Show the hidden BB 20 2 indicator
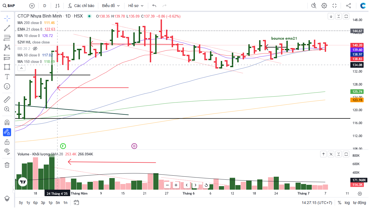Image resolution: width=369 pixels, height=208 pixels. point(35,49)
